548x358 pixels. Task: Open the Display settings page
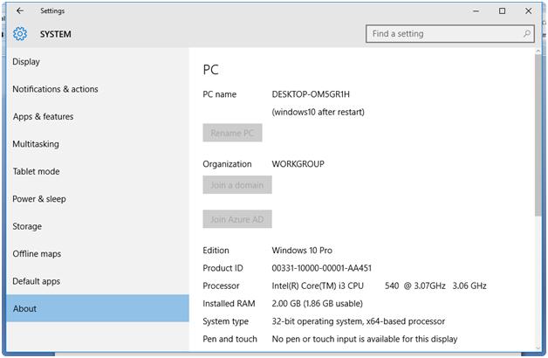click(x=26, y=62)
